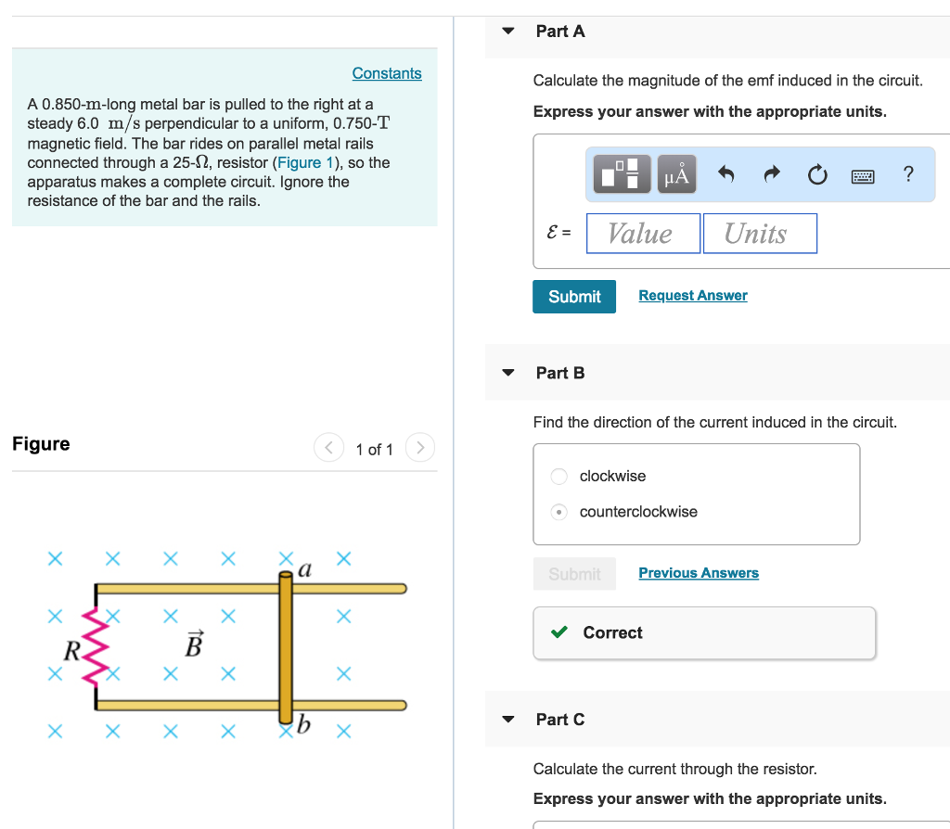Collapse the Part A section
This screenshot has height=829, width=950.
point(507,31)
